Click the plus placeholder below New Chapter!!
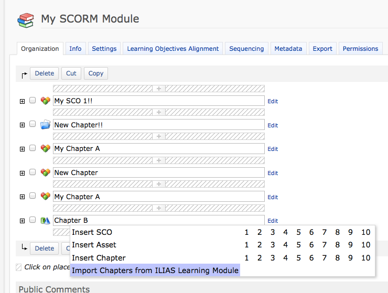 (159, 136)
